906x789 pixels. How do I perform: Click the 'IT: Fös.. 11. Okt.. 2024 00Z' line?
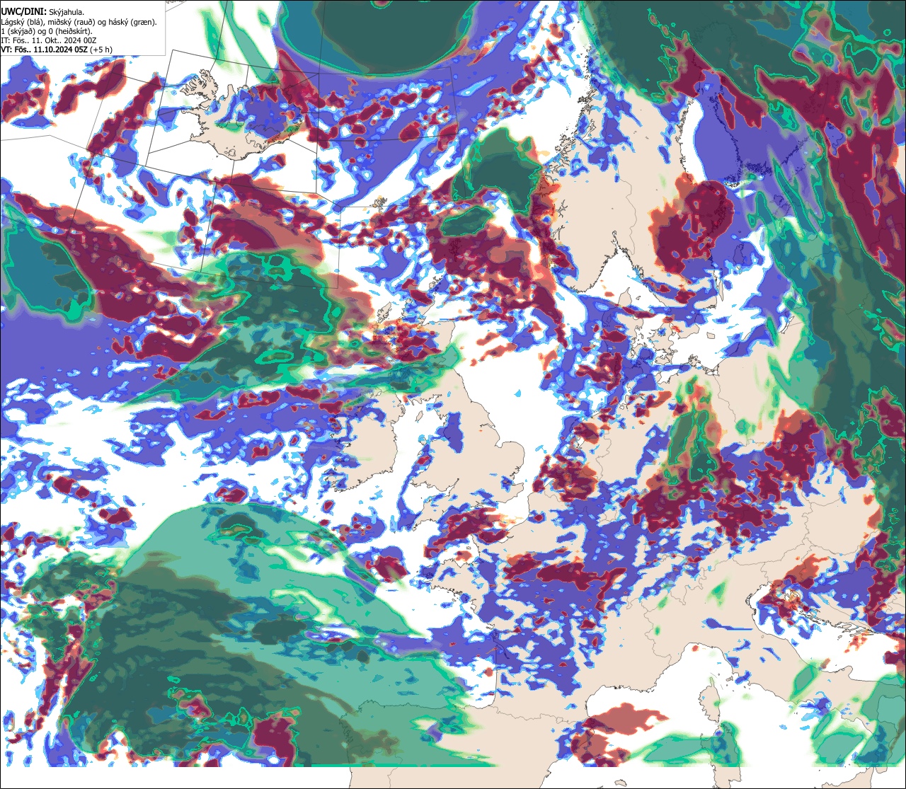pos(49,40)
